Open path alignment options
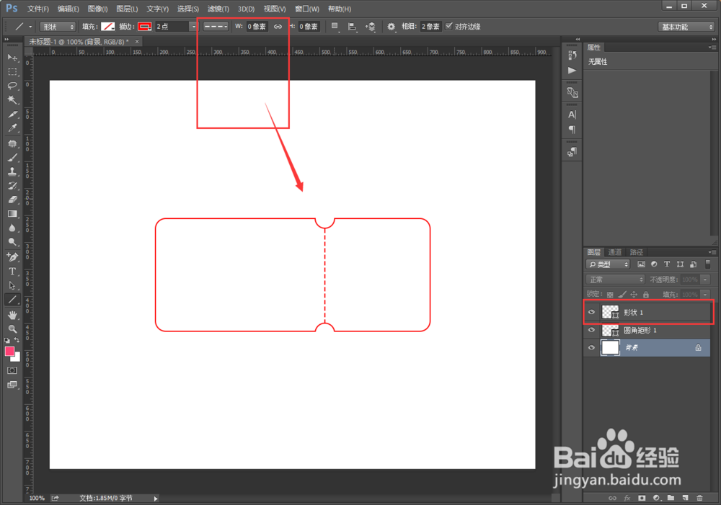Viewport: 721px width, 505px height. tap(353, 27)
